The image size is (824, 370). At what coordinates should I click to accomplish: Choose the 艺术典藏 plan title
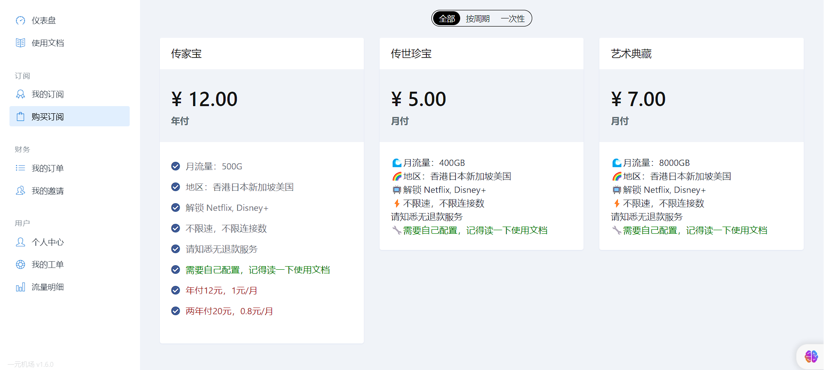(631, 53)
